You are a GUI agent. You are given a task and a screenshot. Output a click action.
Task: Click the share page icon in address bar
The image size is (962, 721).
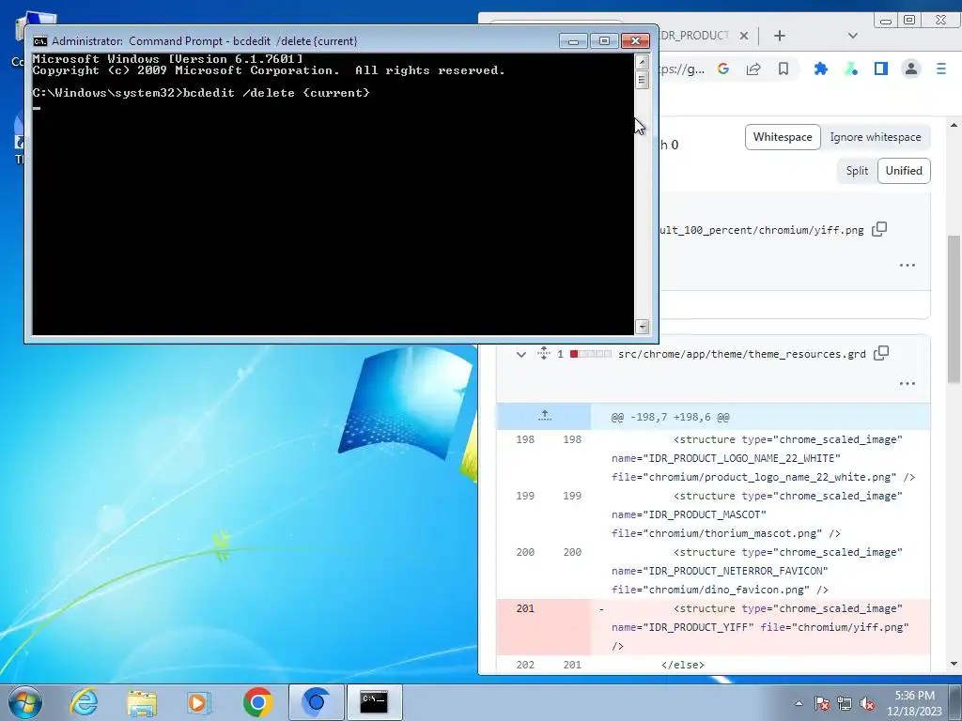tap(753, 69)
